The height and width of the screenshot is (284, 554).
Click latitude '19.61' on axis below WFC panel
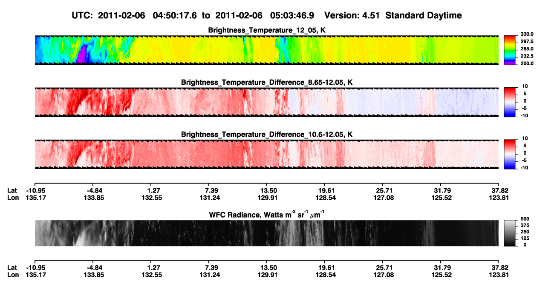pos(326,268)
